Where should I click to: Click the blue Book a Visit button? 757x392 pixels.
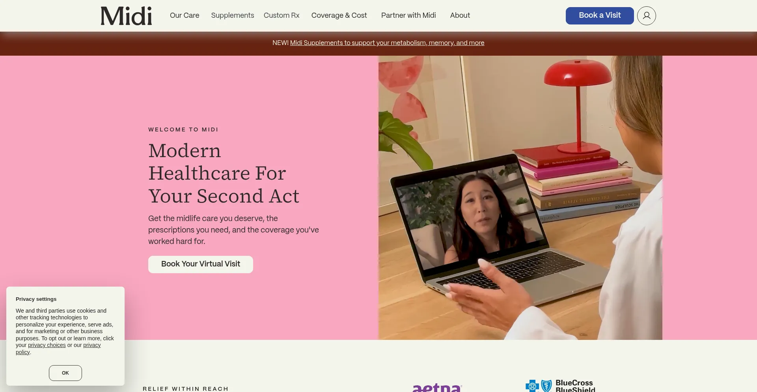[x=600, y=16]
